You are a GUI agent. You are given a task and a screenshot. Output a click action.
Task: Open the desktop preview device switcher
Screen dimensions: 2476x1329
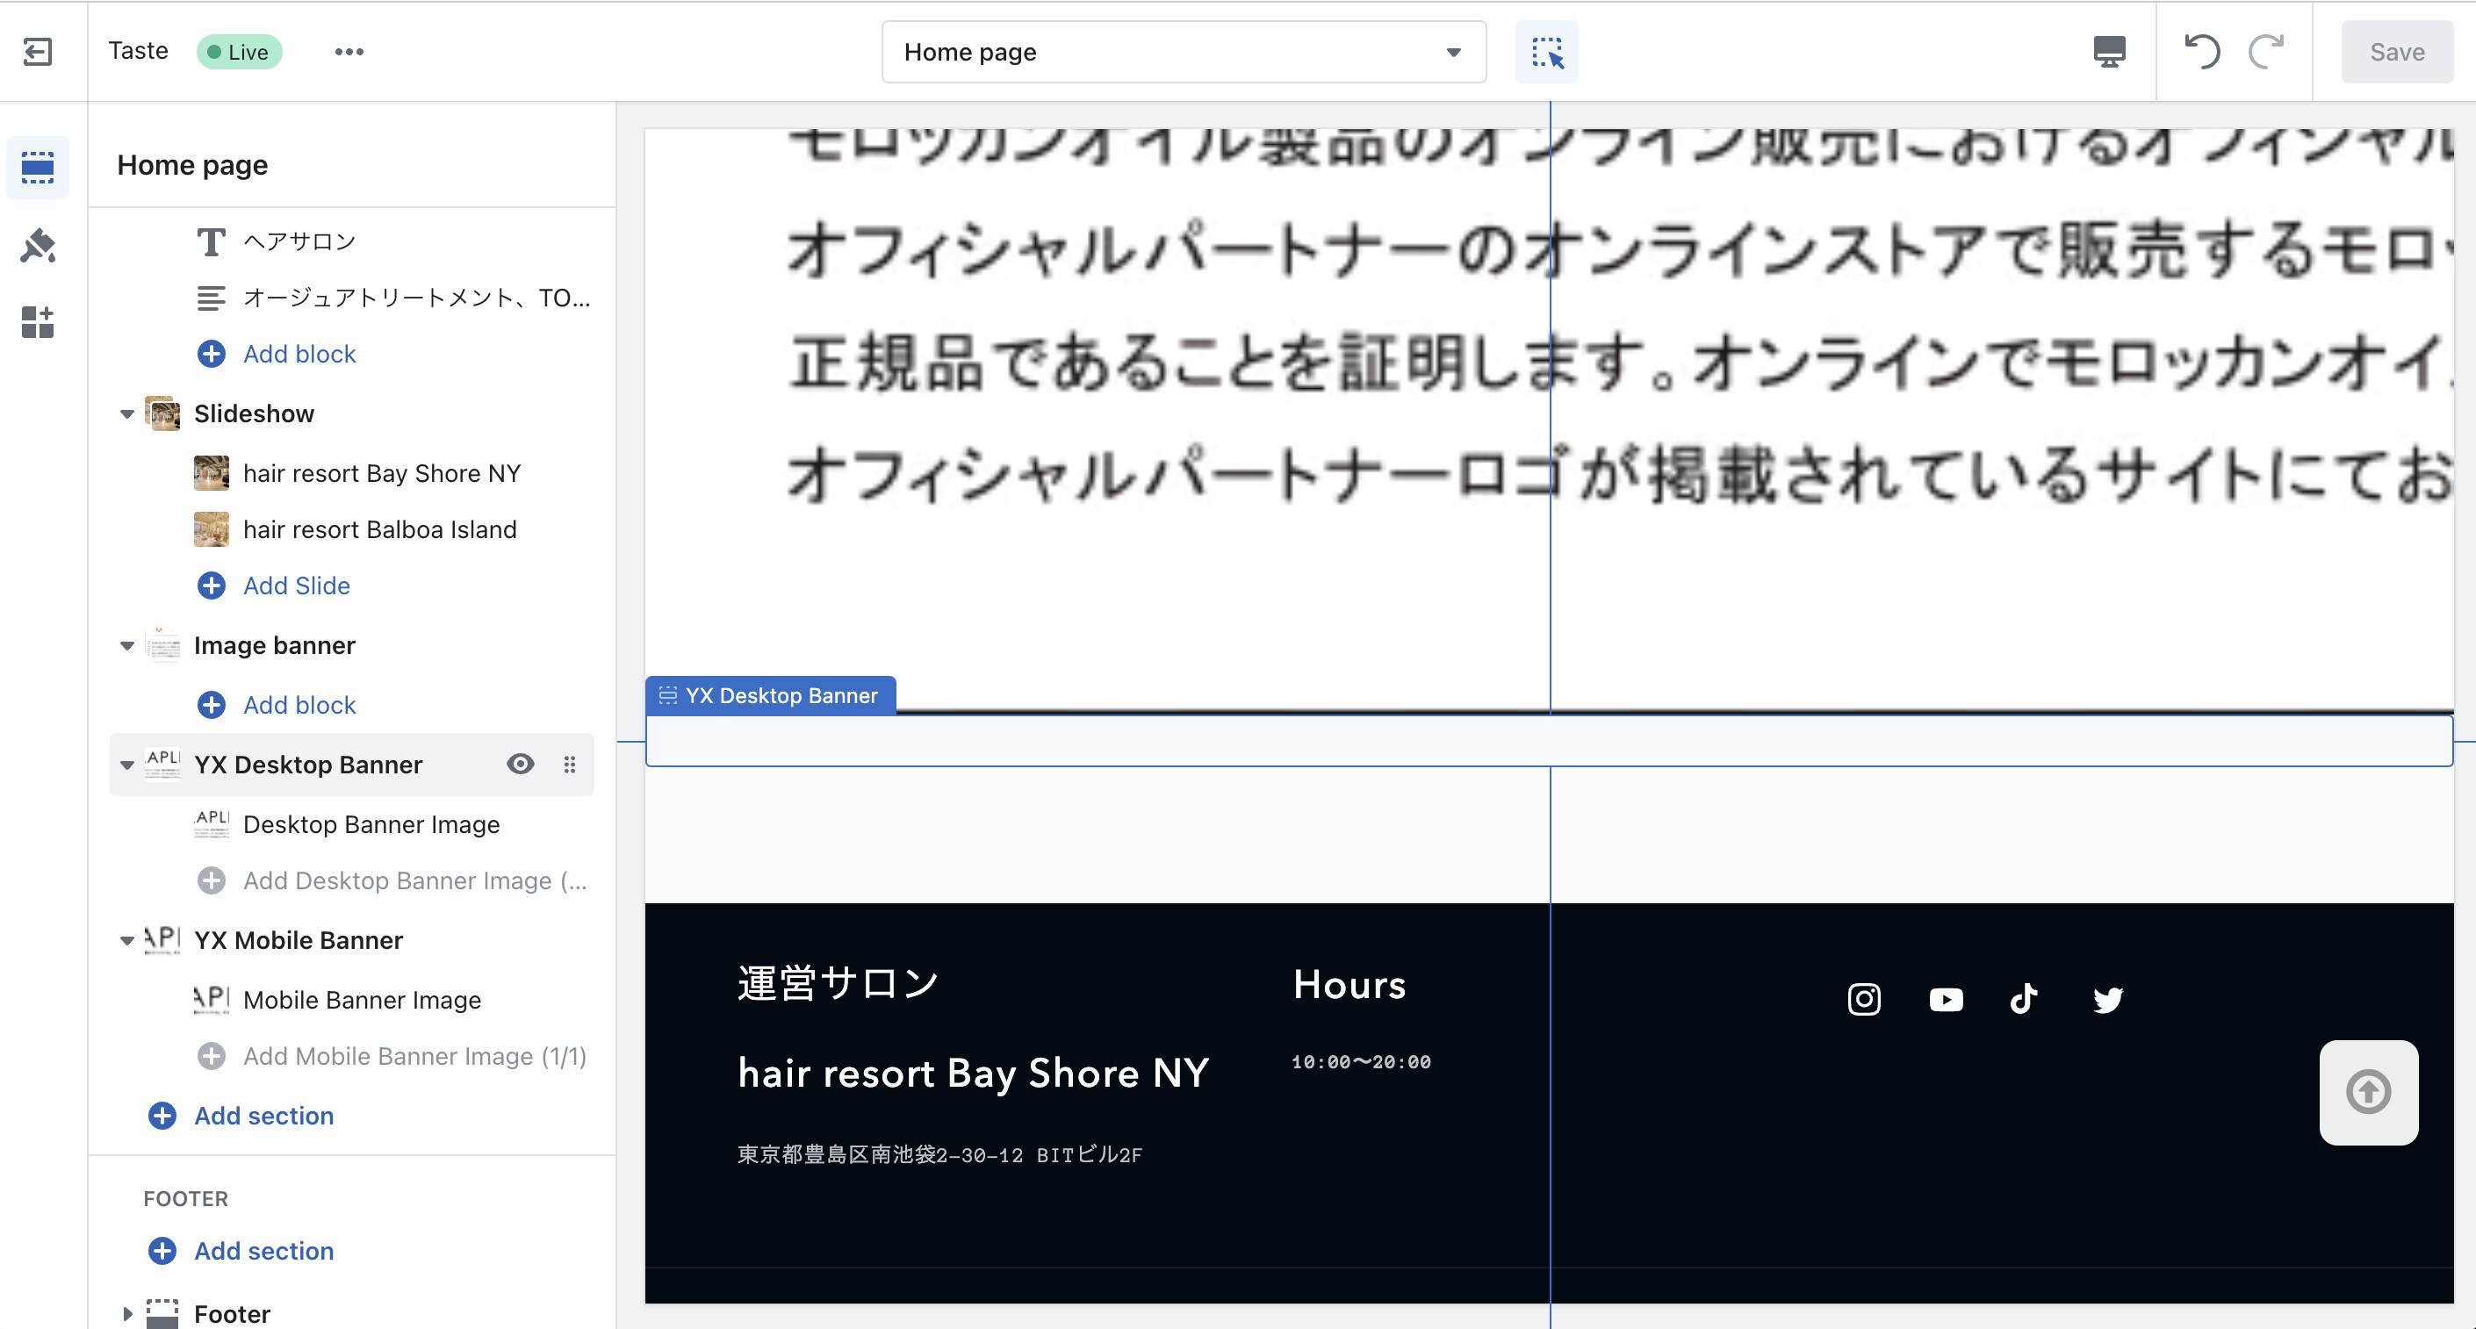[x=2109, y=52]
